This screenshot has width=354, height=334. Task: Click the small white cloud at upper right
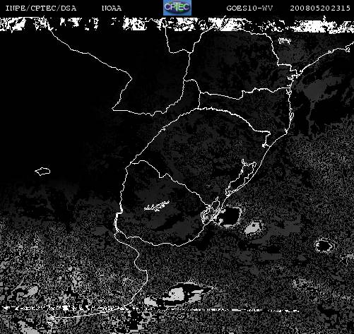(285, 40)
